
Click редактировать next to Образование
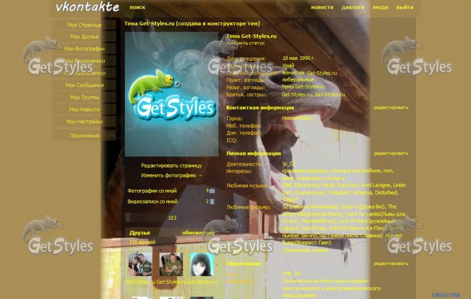(391, 263)
